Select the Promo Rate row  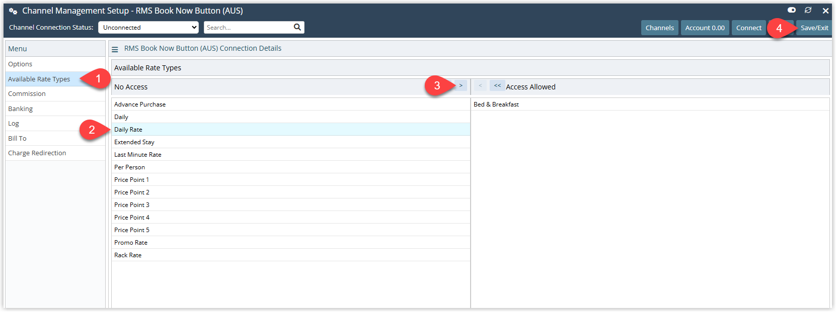click(x=291, y=242)
